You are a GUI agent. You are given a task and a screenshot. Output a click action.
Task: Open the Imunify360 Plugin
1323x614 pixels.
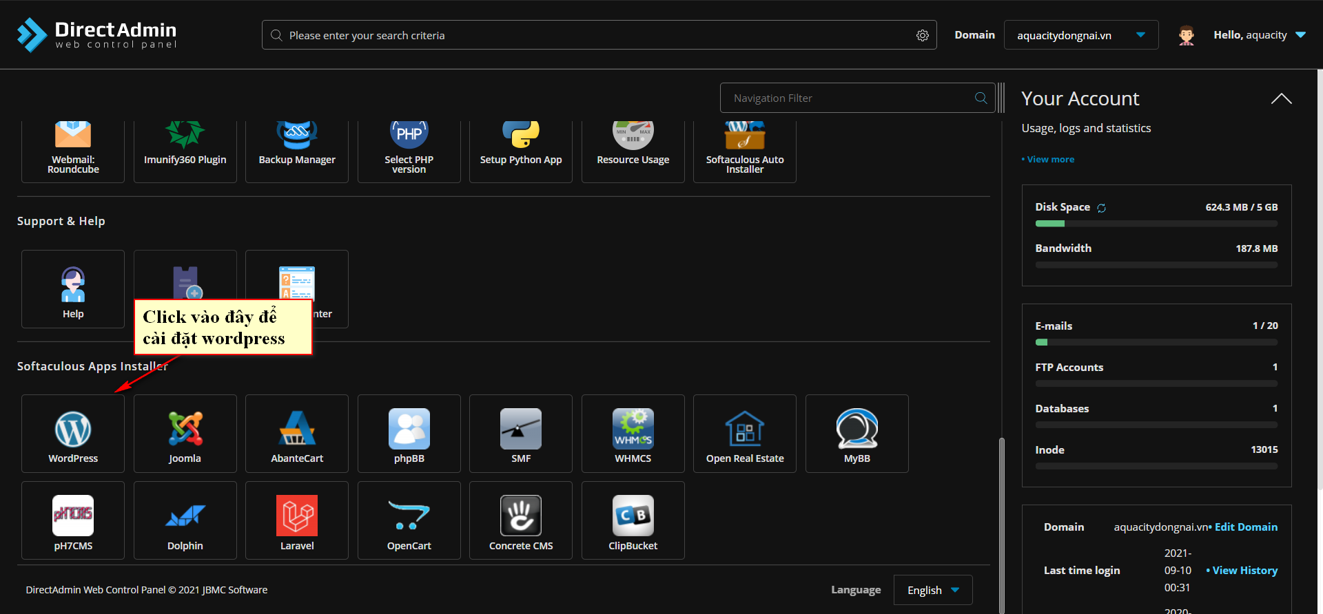point(185,151)
